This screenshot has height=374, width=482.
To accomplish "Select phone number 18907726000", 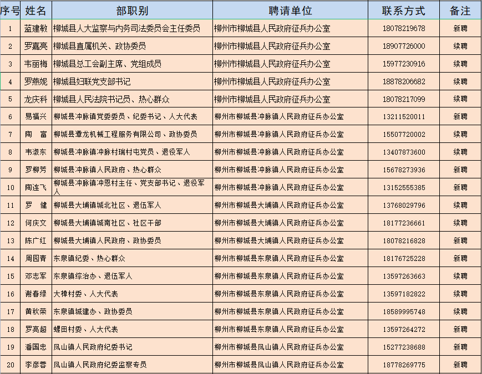I will [404, 47].
